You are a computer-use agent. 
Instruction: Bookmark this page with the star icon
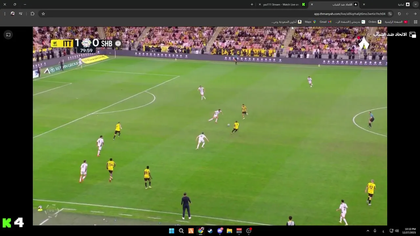43,14
